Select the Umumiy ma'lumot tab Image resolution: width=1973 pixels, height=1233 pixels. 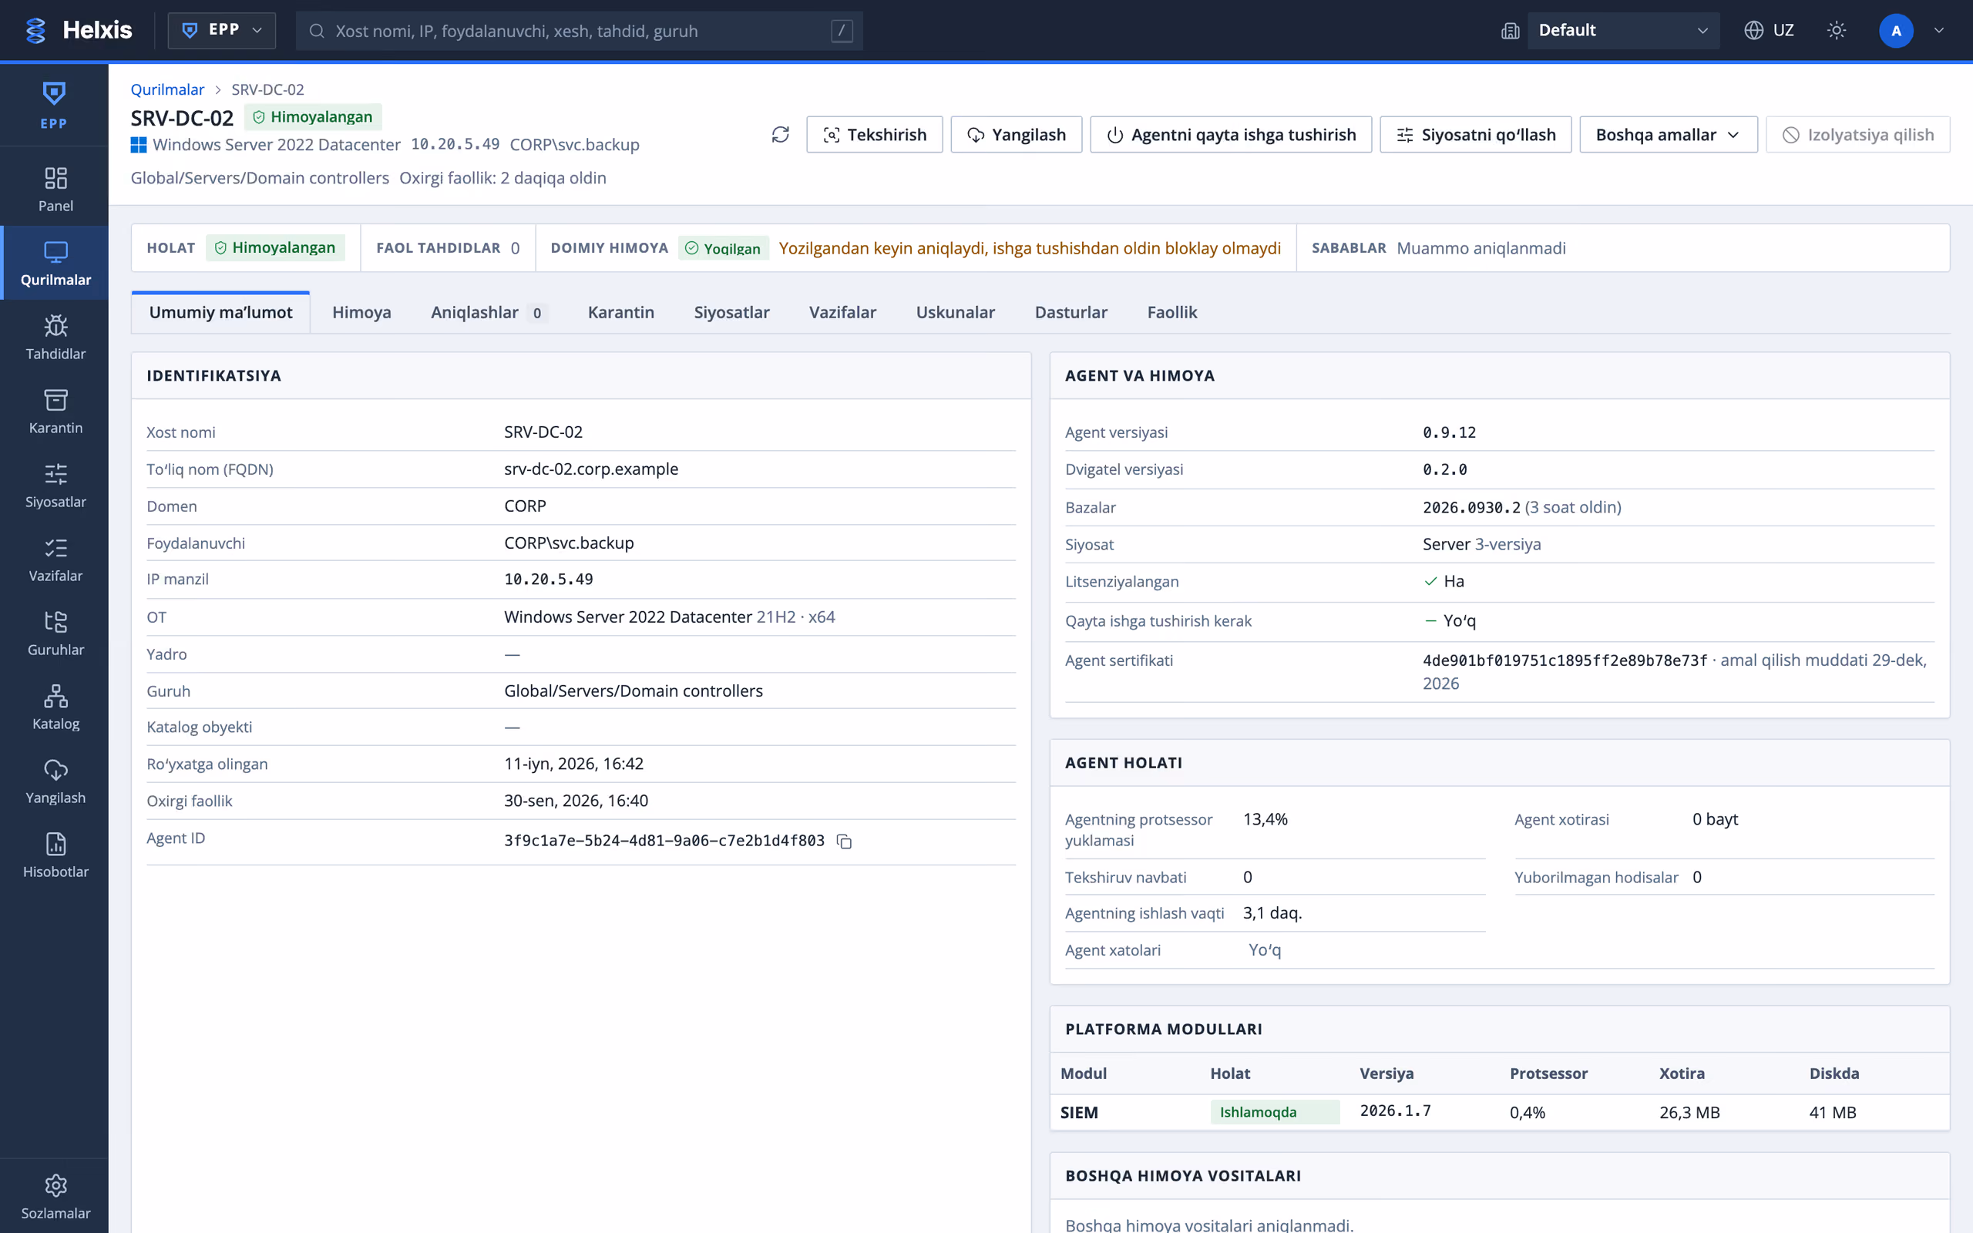[x=220, y=312]
